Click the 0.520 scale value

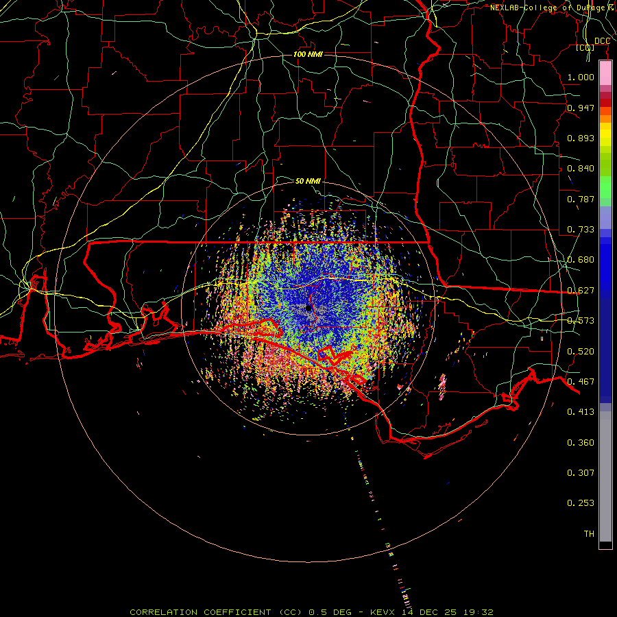point(581,352)
